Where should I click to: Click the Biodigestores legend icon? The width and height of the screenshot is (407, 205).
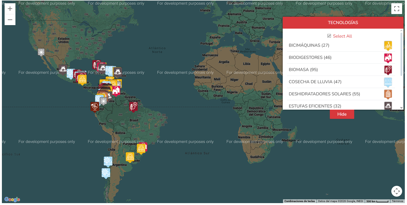[388, 58]
